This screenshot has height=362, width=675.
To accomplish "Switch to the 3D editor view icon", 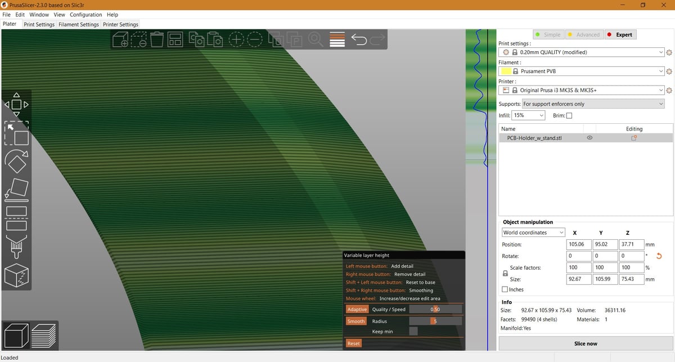I will pos(16,336).
